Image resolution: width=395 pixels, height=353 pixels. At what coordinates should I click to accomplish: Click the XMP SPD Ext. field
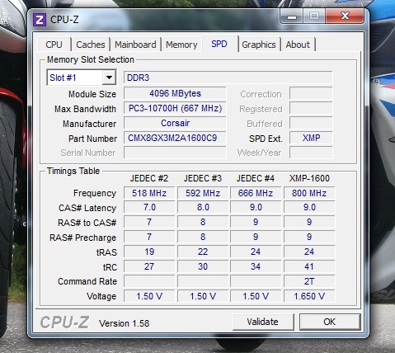pyautogui.click(x=311, y=138)
